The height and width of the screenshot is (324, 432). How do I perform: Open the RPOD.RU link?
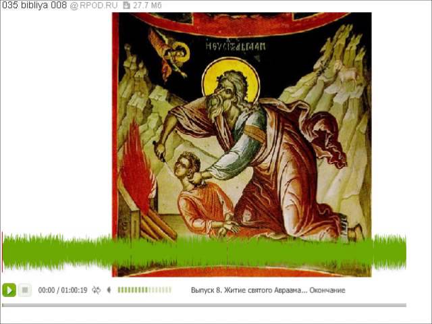[x=94, y=5]
